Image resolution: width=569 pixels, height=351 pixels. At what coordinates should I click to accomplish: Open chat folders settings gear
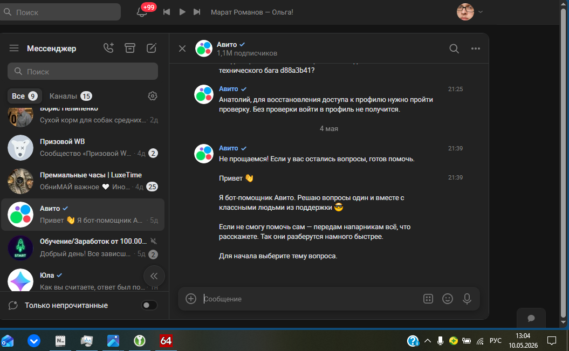click(x=153, y=96)
